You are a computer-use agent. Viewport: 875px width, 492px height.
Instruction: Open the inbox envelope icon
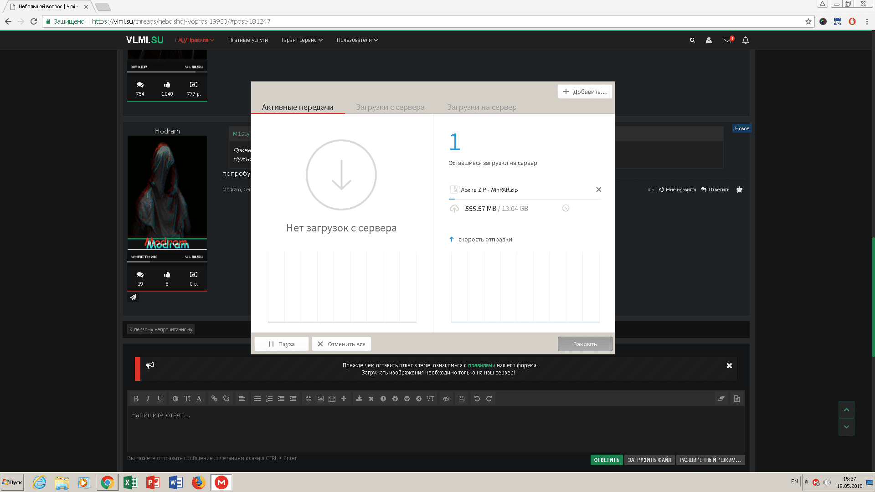727,41
